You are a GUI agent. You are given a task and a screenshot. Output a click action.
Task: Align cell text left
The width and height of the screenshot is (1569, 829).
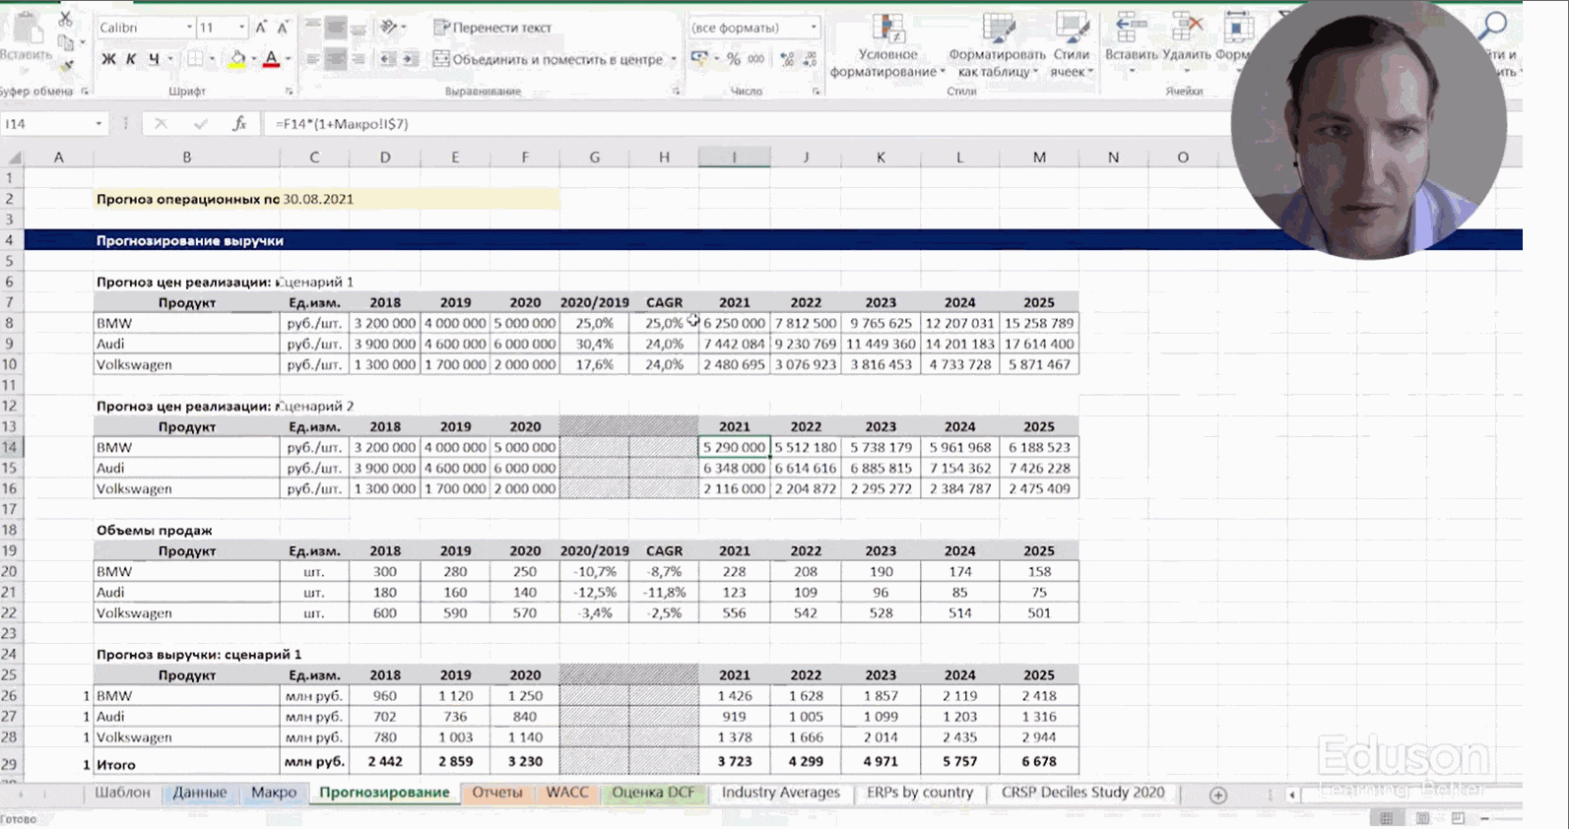[x=312, y=59]
